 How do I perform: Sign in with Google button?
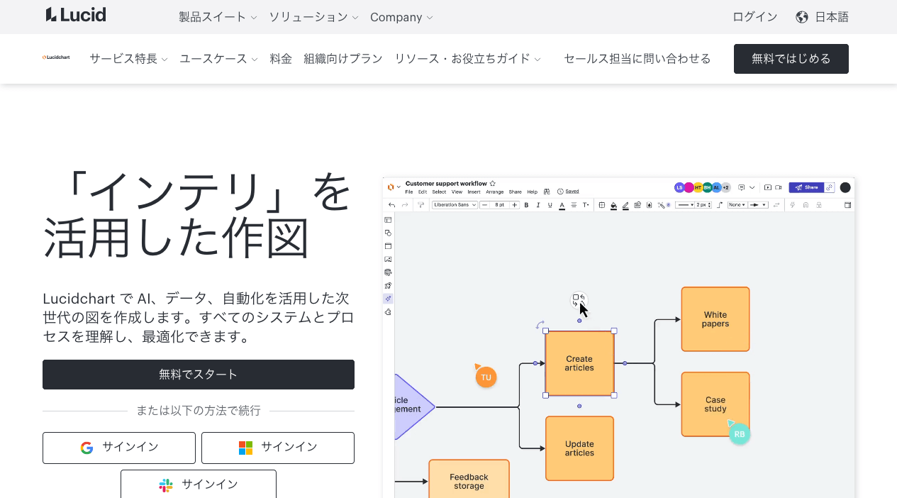[119, 448]
